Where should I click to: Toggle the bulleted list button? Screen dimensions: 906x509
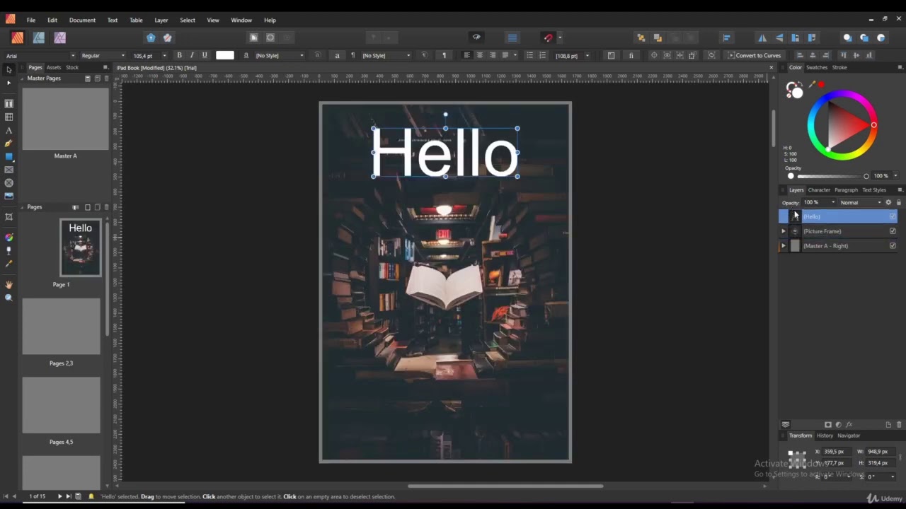529,55
